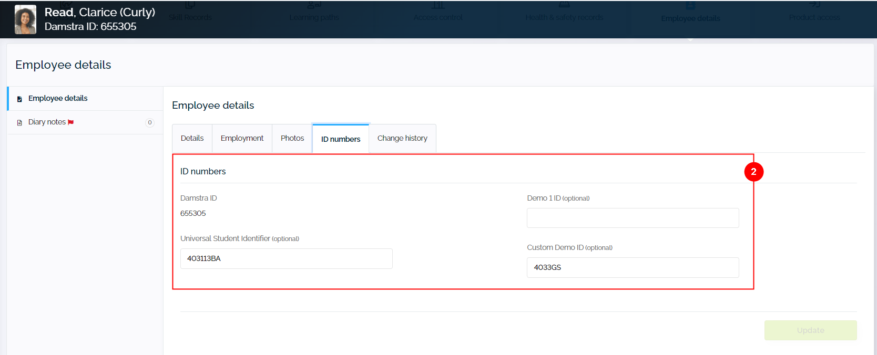Open Skill Records in the top navigation
The height and width of the screenshot is (355, 877).
coord(190,17)
